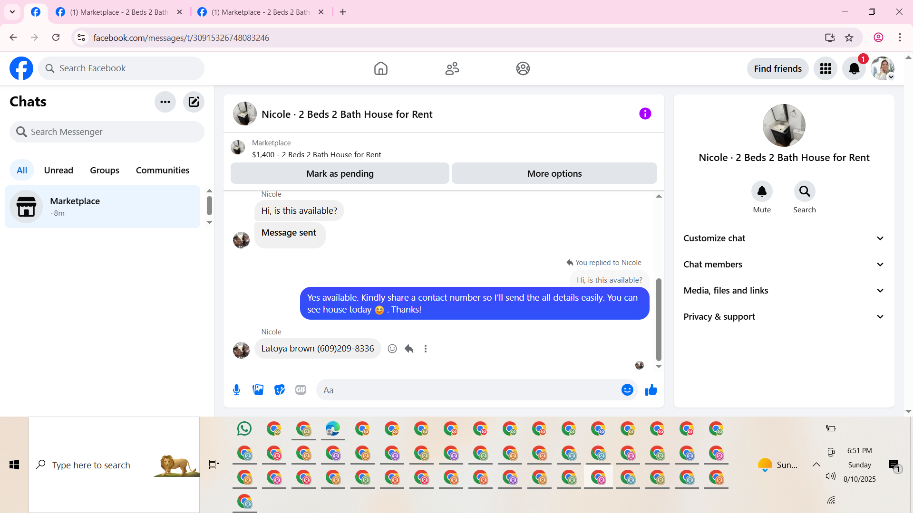Expand Media, files and links

pyautogui.click(x=784, y=291)
